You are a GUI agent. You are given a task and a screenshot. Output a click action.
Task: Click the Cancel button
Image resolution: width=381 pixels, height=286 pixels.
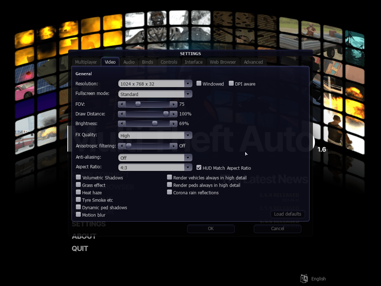click(278, 229)
